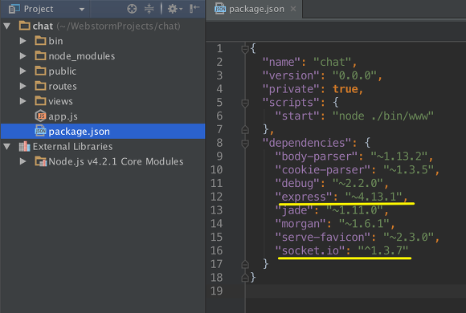Click the "0.0.0" version value
The width and height of the screenshot is (466, 313).
click(354, 75)
